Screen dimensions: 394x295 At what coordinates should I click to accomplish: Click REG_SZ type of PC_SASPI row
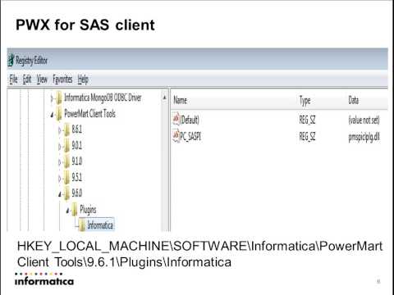tap(307, 136)
